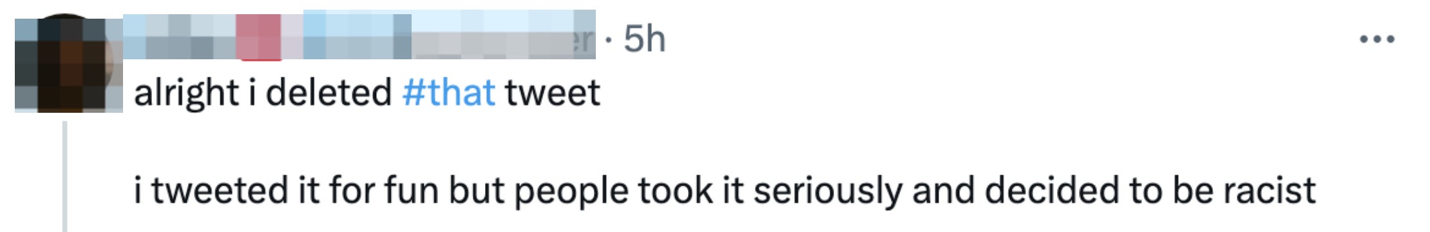1430x232 pixels.
Task: Click the phrase "i tweeted it for fun"
Action: coord(287,191)
